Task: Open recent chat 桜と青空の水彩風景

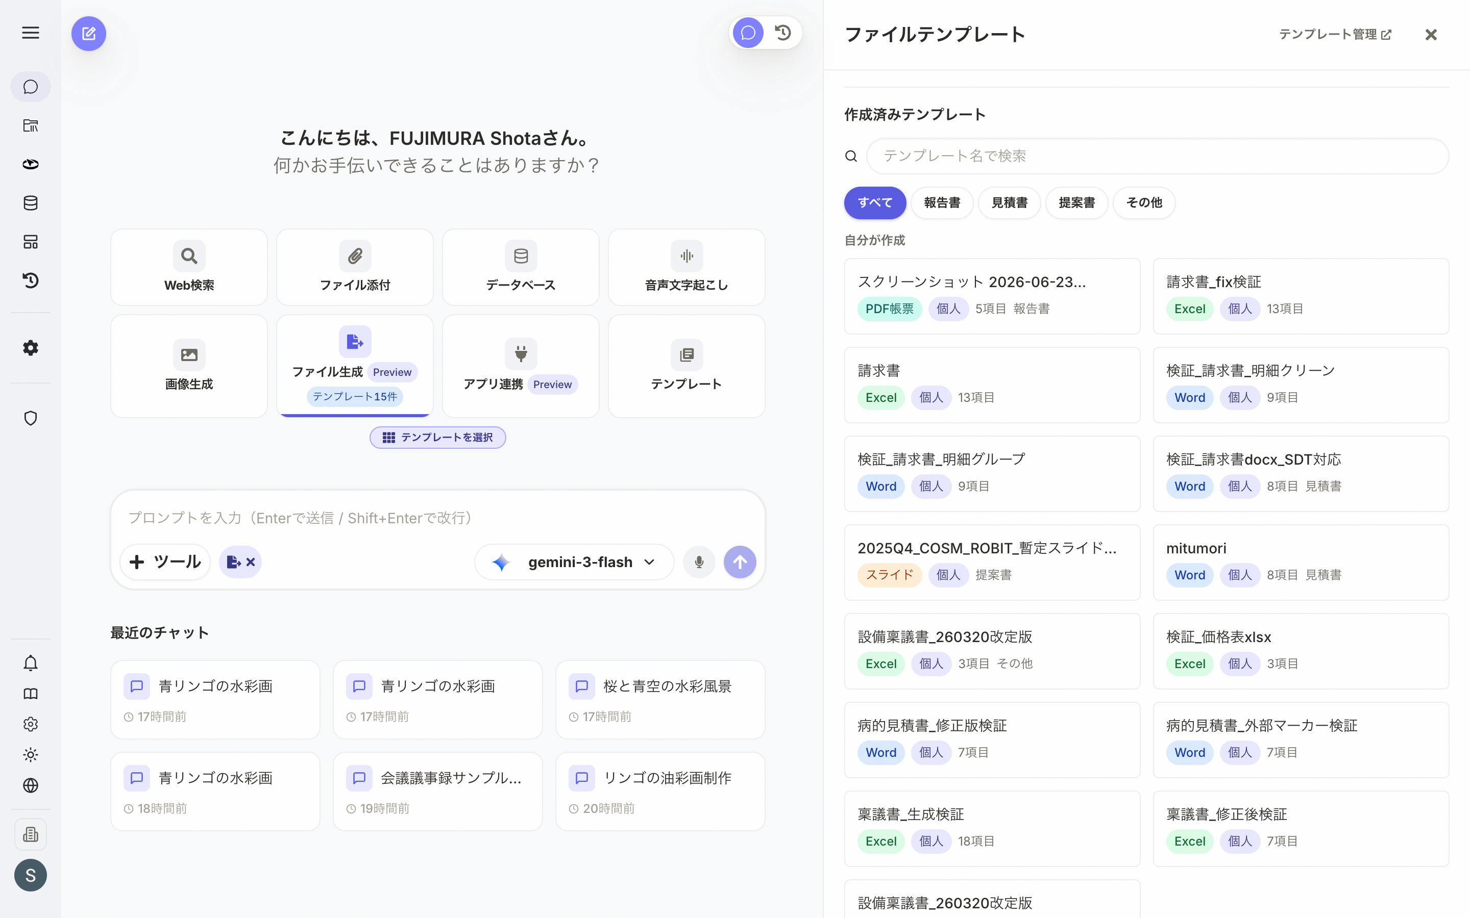Action: 660,699
